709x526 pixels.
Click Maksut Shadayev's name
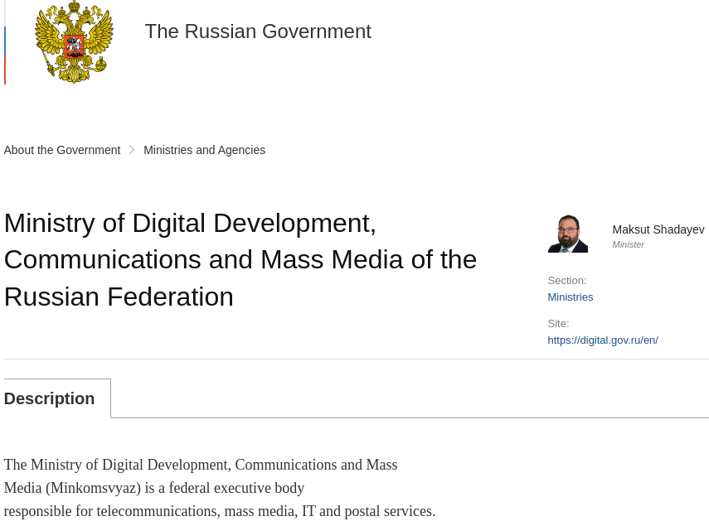[x=658, y=229]
